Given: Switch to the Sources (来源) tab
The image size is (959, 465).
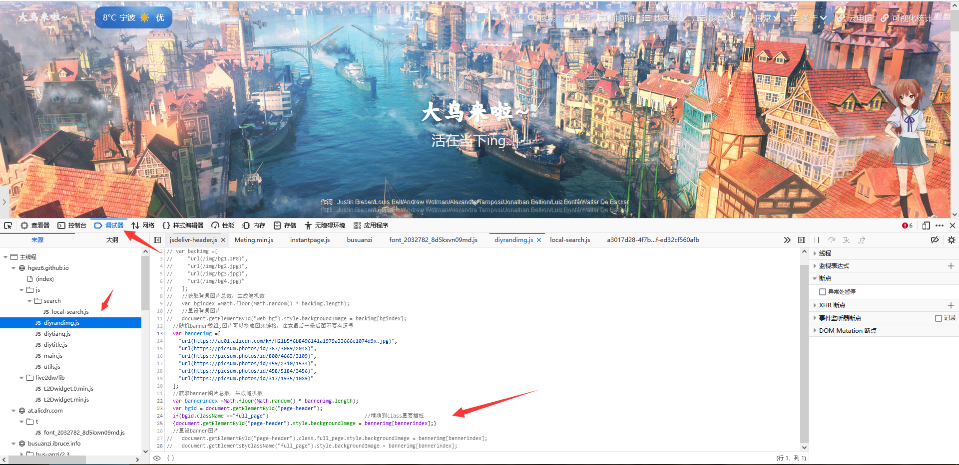Looking at the screenshot, I should [37, 240].
